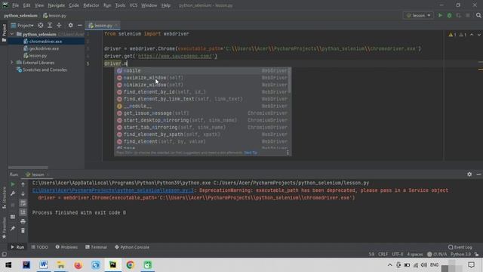Open the Edit menu
Viewport: 483px width, 272px height.
click(27, 5)
